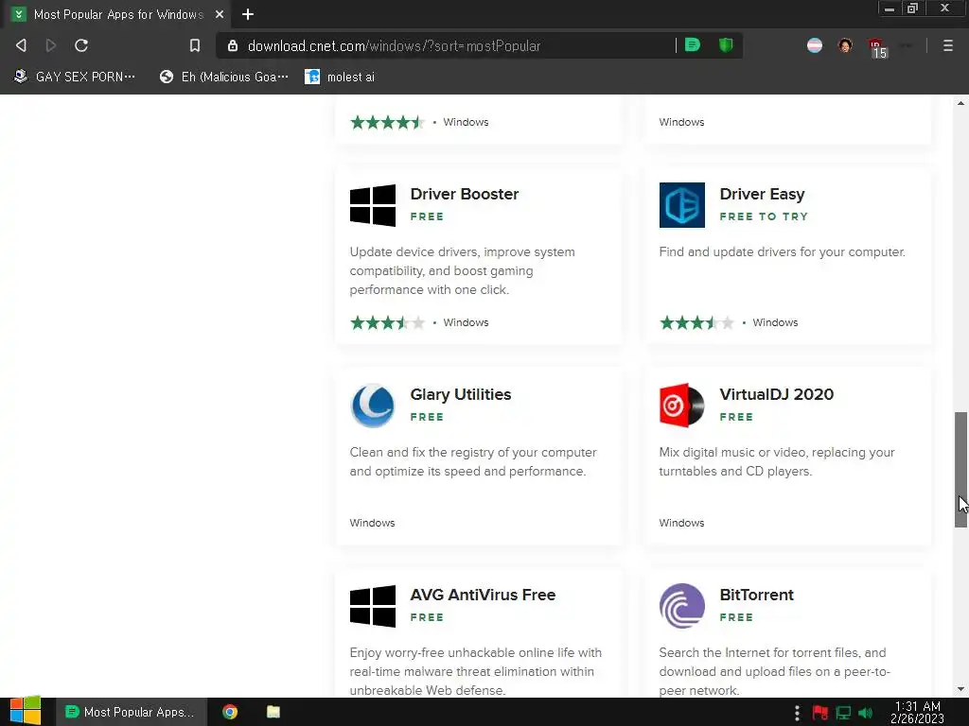The image size is (969, 726).
Task: Click the striped flag extension icon
Action: click(815, 45)
